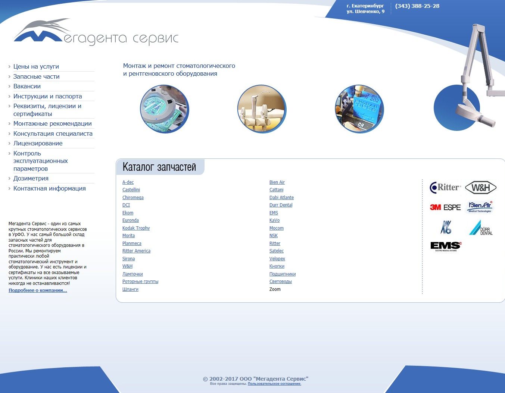Open the DCI catalog link
Image resolution: width=505 pixels, height=393 pixels.
(x=126, y=205)
